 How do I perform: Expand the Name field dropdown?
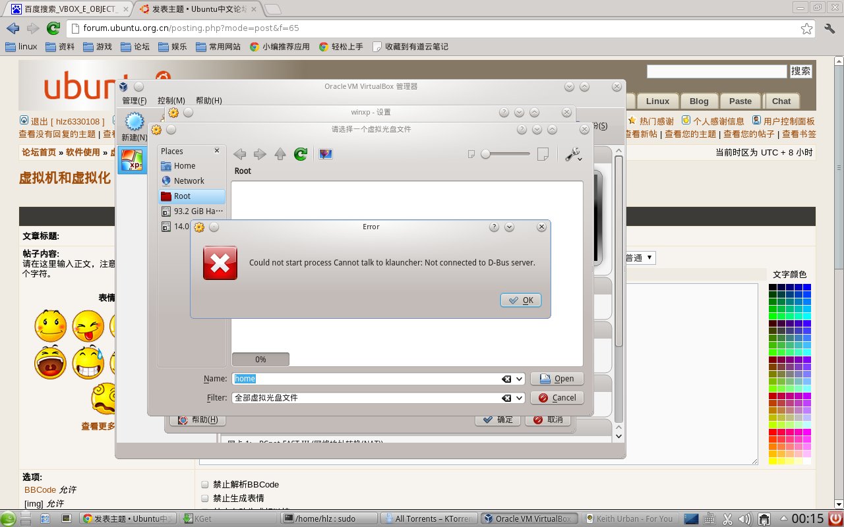[x=520, y=379]
